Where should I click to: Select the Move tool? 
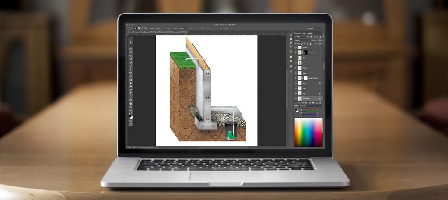pyautogui.click(x=131, y=42)
